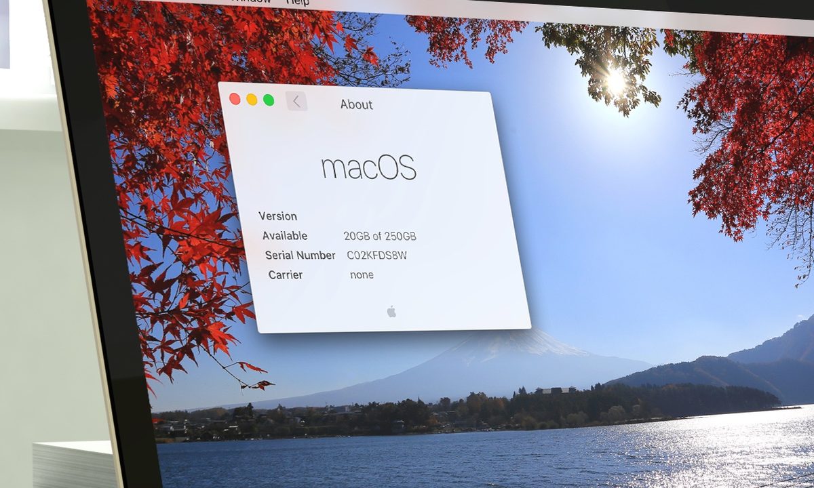Close the About window with red button
Image resolution: width=814 pixels, height=488 pixels.
point(235,99)
